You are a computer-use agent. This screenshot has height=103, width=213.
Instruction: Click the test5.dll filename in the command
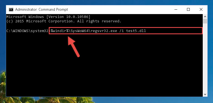pyautogui.click(x=136, y=31)
